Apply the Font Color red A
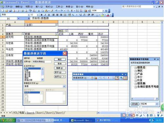 click(x=108, y=15)
